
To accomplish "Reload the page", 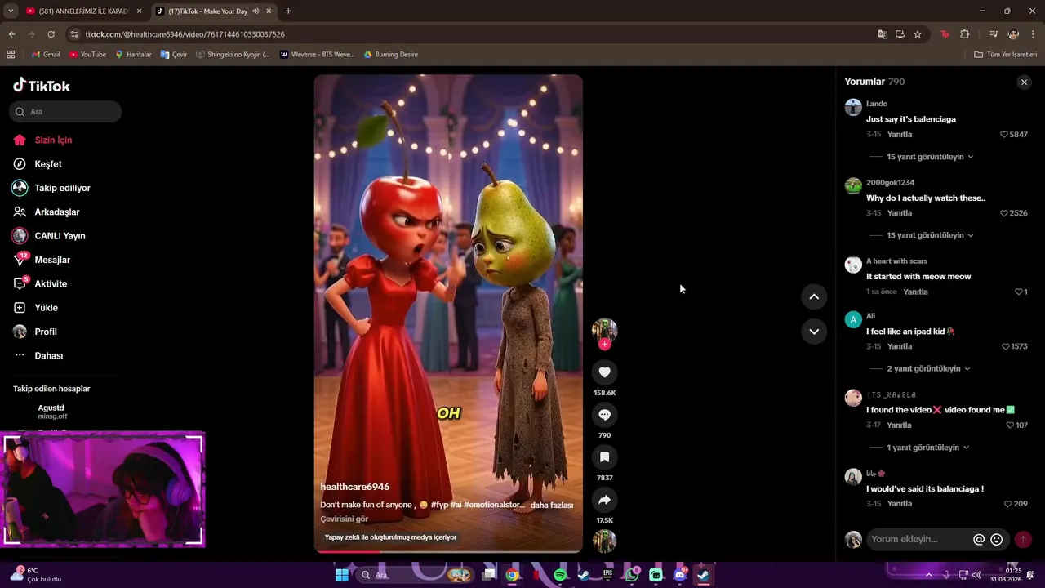I will [x=51, y=34].
